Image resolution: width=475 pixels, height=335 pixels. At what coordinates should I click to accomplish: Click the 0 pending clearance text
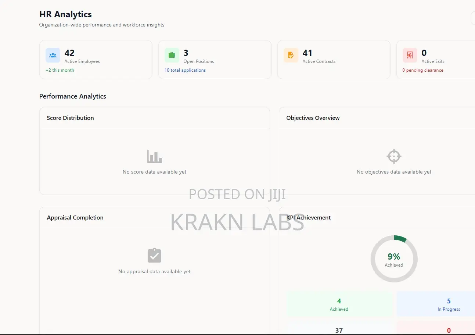[x=423, y=70]
